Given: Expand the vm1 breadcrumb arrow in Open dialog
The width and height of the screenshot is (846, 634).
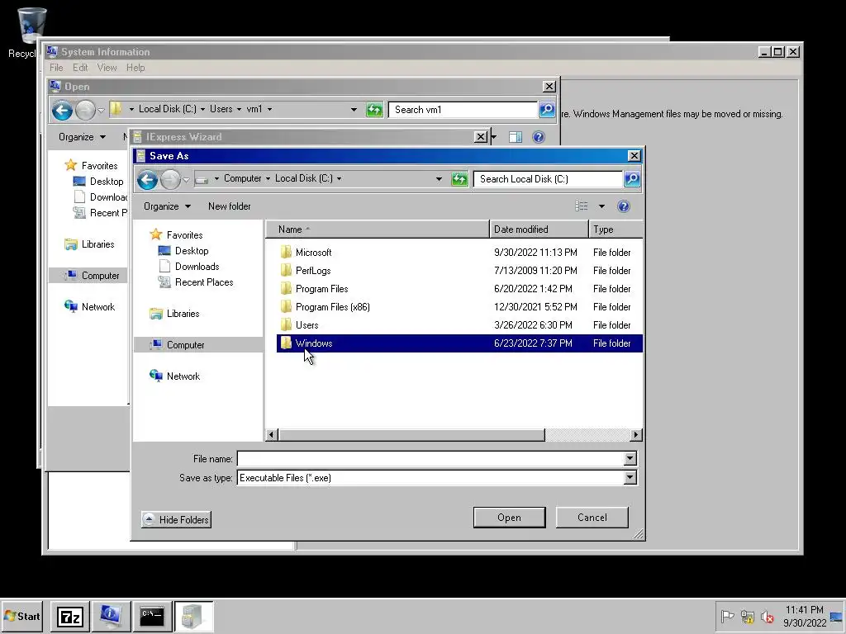Looking at the screenshot, I should coord(270,109).
